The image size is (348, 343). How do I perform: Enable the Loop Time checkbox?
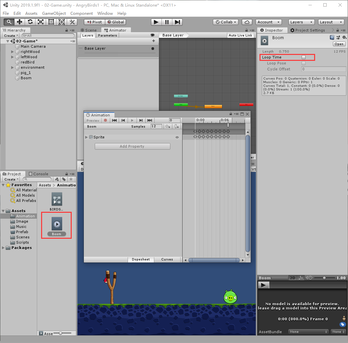click(x=304, y=57)
